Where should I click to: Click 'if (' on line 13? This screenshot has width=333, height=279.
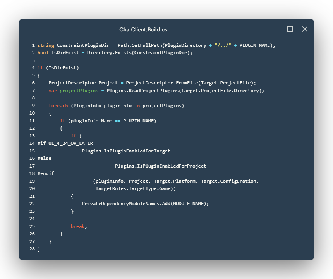76,136
